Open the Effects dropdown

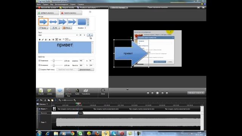[x=67, y=28]
